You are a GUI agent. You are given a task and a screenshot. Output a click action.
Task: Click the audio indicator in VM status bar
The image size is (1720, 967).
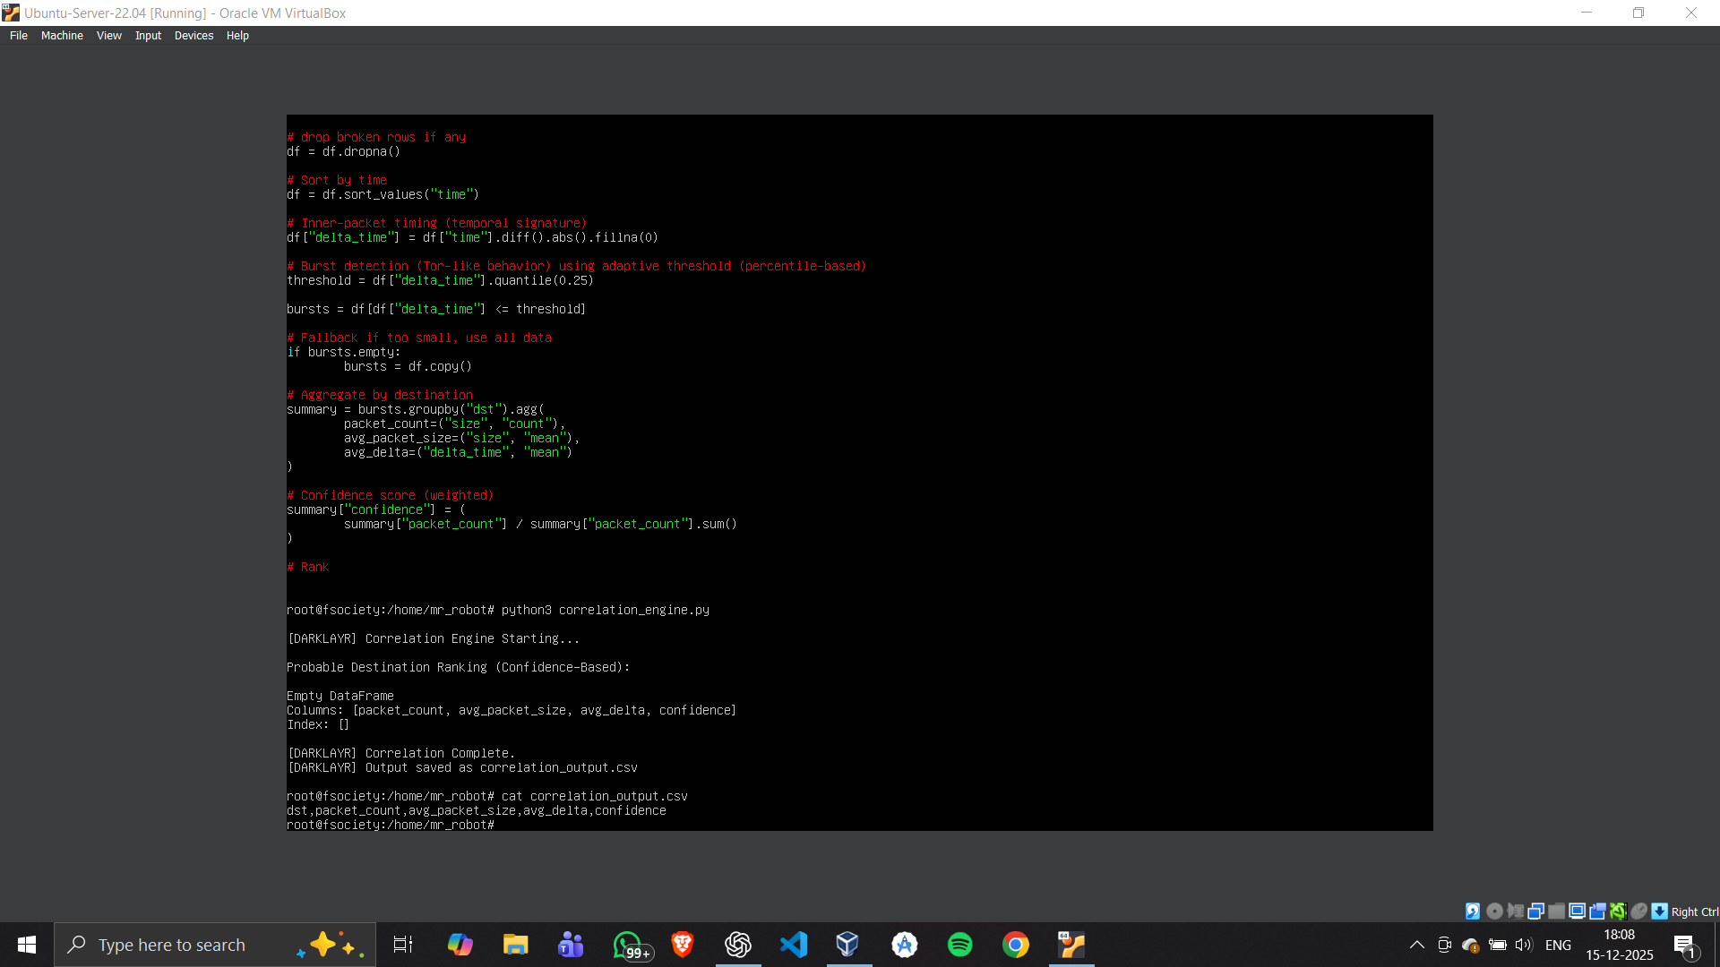click(x=1516, y=911)
